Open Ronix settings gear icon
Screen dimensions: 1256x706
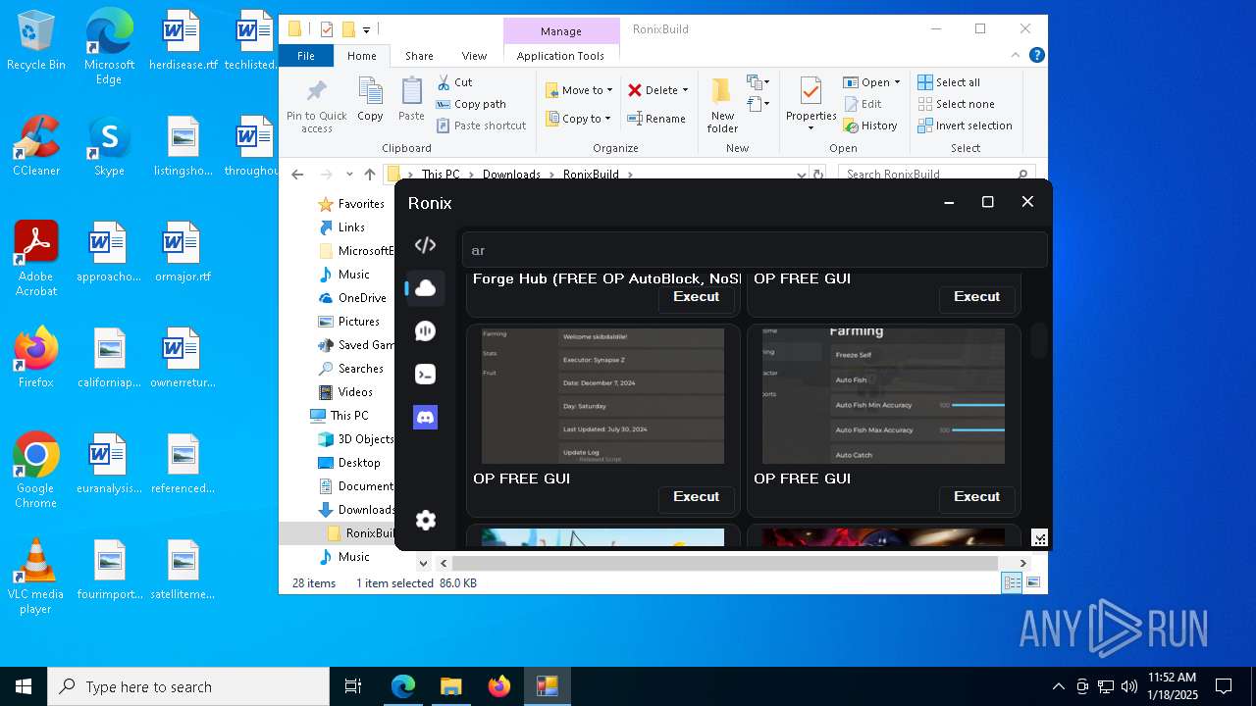(425, 520)
